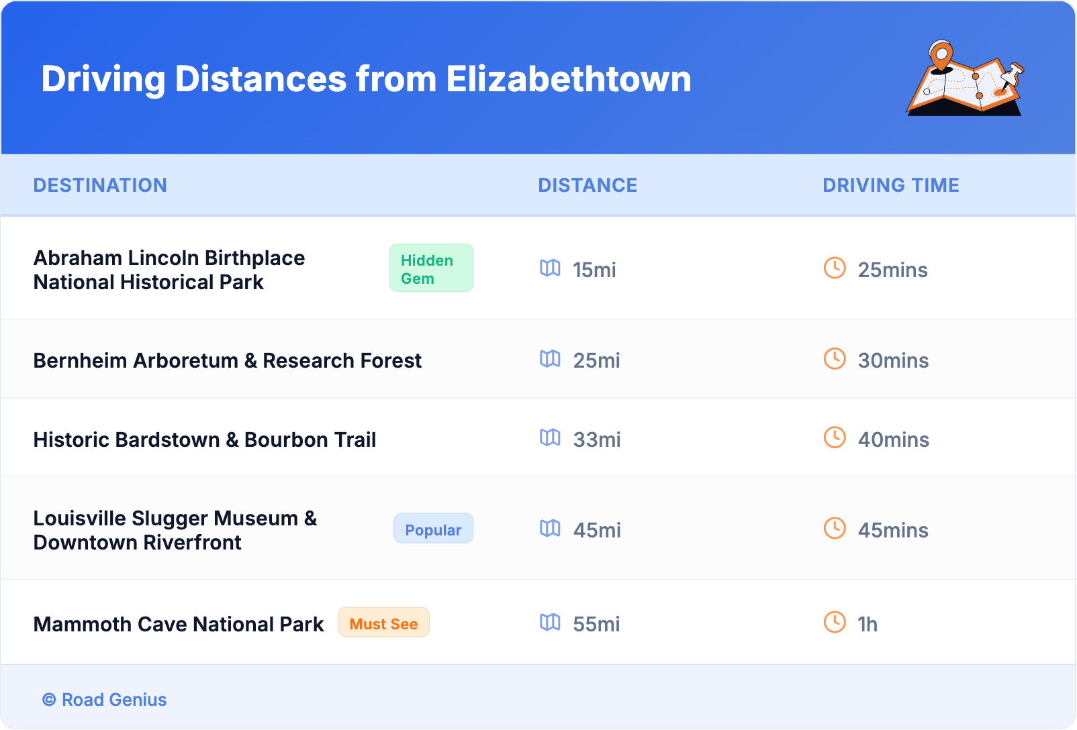The height and width of the screenshot is (730, 1077).
Task: Select Bernheim Arboretum & Research Forest row
Action: coord(227,360)
